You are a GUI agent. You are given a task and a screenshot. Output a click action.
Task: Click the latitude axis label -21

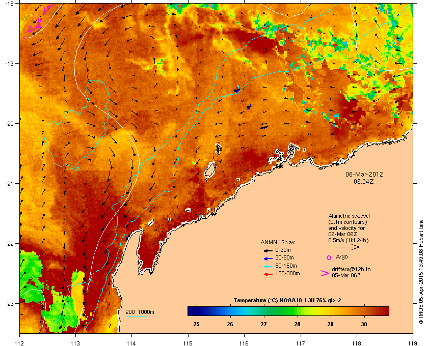point(10,184)
